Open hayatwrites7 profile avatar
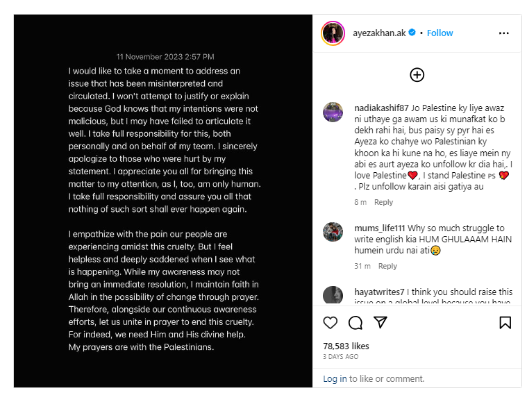Screen dimensions: 527x402 click(333, 295)
